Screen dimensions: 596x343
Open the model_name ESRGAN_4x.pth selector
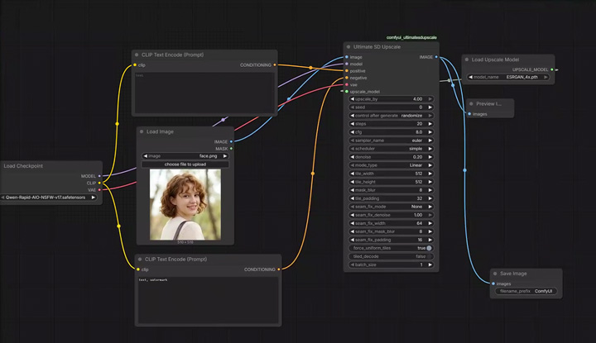[x=508, y=77]
